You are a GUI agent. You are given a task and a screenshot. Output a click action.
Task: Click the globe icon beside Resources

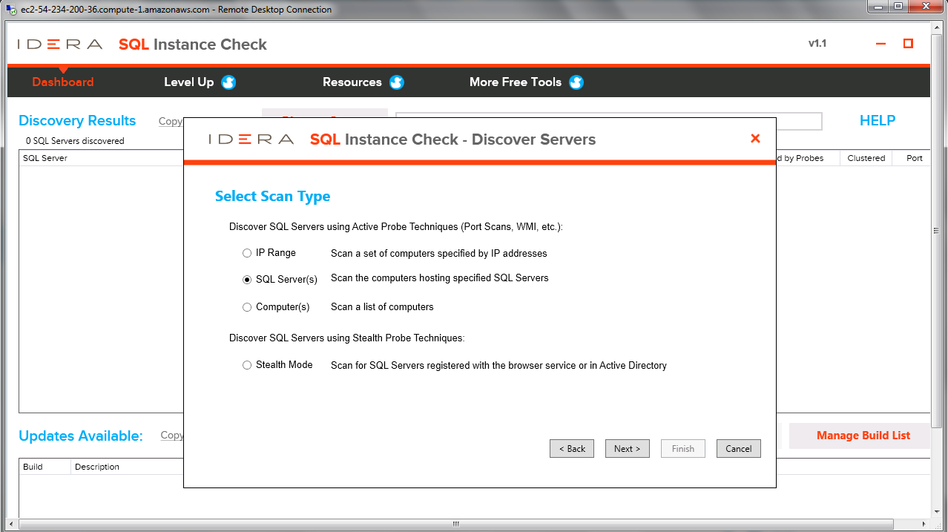click(397, 82)
